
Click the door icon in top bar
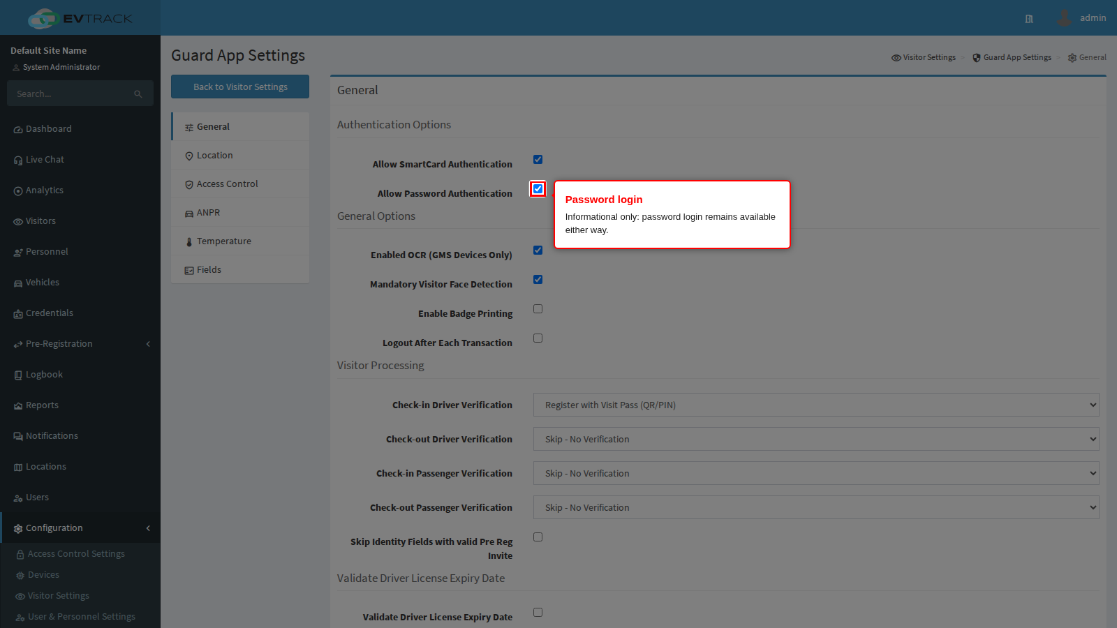tap(1029, 19)
